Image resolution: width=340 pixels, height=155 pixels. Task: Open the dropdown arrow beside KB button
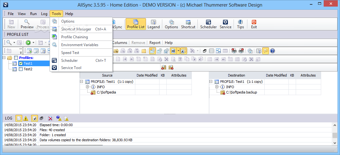(x=178, y=51)
